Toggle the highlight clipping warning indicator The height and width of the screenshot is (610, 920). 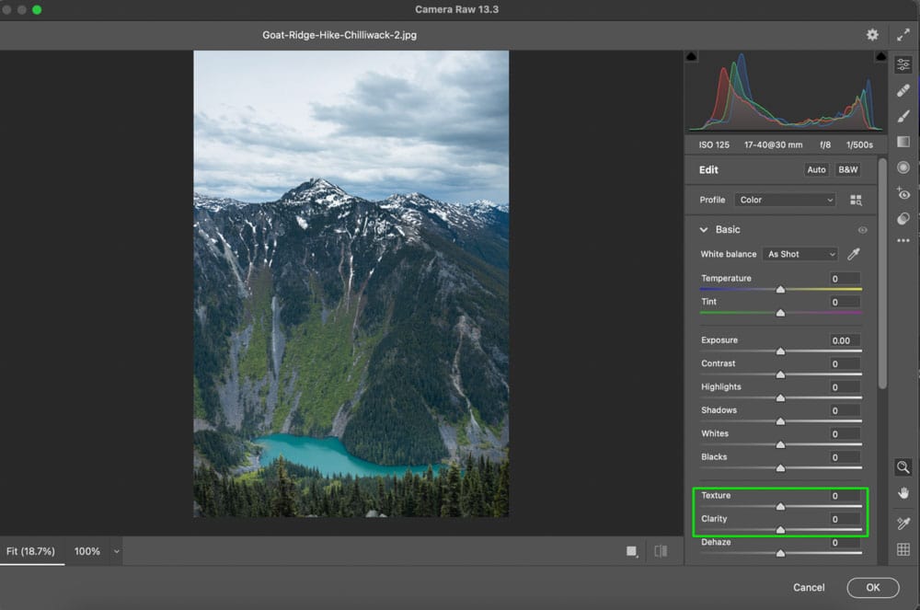(x=880, y=57)
